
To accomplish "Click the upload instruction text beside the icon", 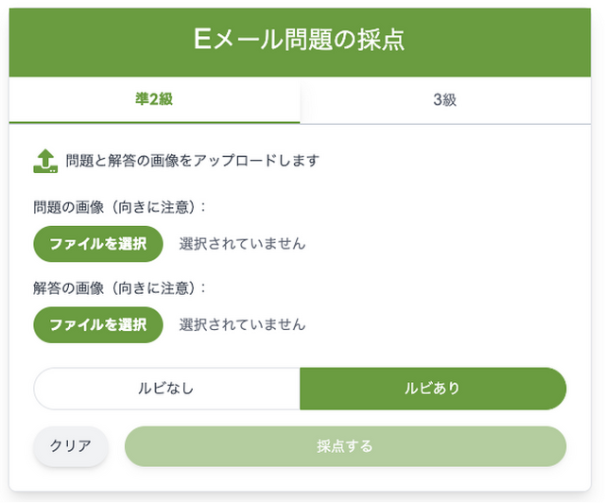I will click(192, 160).
